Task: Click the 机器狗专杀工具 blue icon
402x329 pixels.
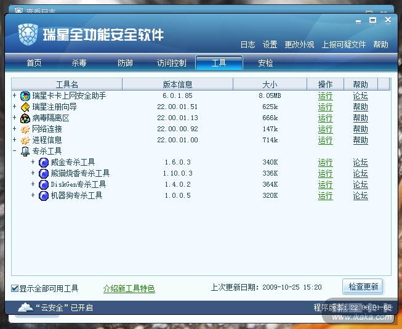Action: click(x=44, y=195)
